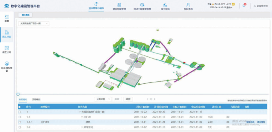Click the 任务名称 column header

[83, 107]
